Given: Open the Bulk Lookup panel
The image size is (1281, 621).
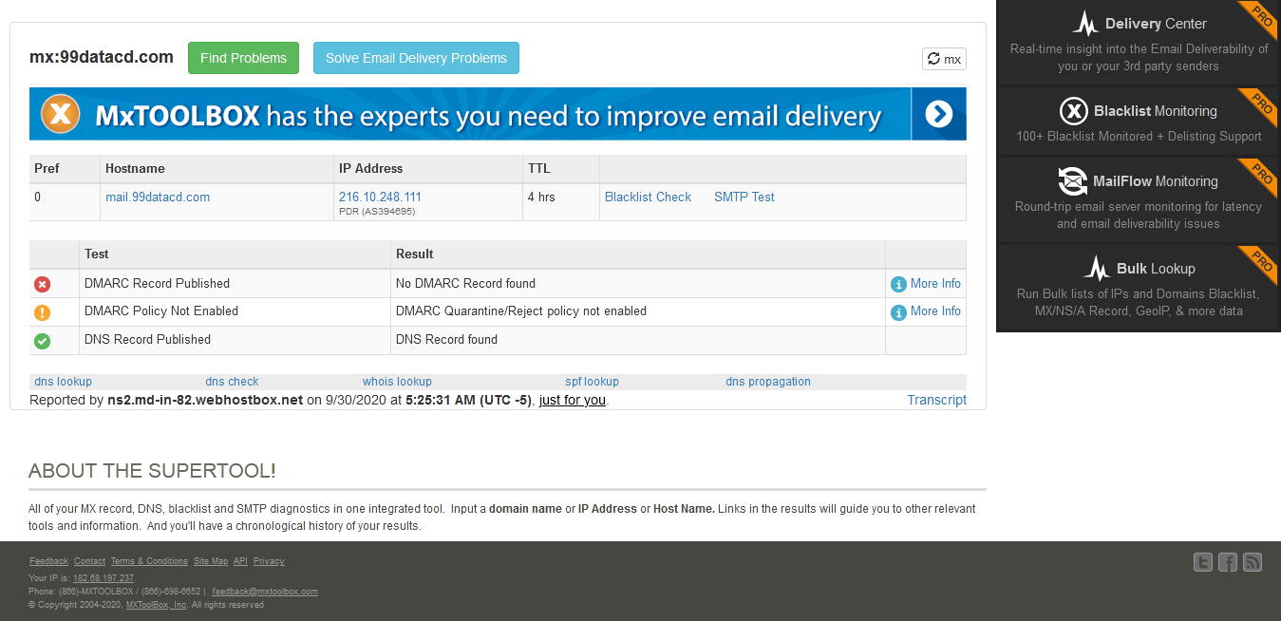Looking at the screenshot, I should click(x=1138, y=288).
